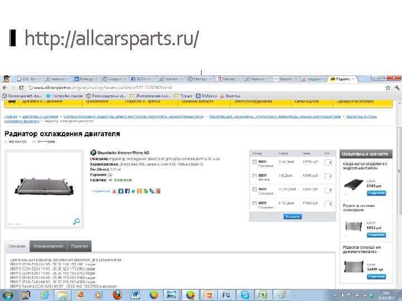402x301 pixels.
Task: Add selected offers with the blue В корзину button
Action: click(293, 217)
